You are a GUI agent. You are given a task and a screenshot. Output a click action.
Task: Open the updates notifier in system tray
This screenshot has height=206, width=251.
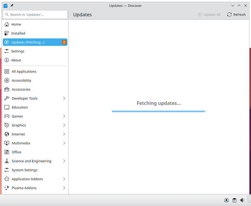point(226,200)
